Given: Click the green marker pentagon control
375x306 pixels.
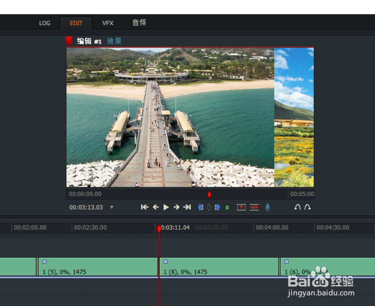Looking at the screenshot, I should [x=227, y=207].
